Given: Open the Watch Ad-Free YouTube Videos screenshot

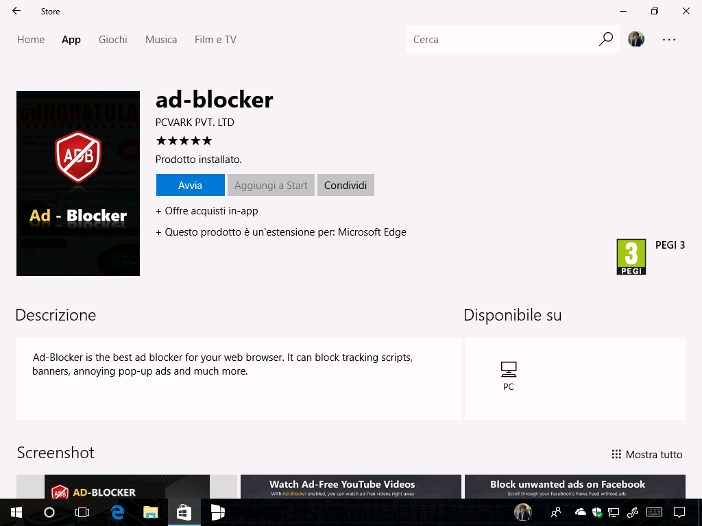Looking at the screenshot, I should pyautogui.click(x=350, y=487).
